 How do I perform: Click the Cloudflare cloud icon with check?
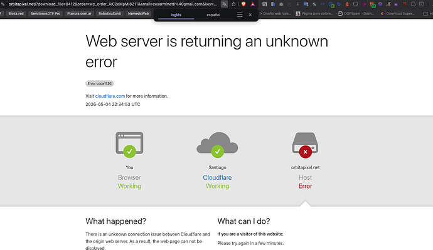[217, 145]
